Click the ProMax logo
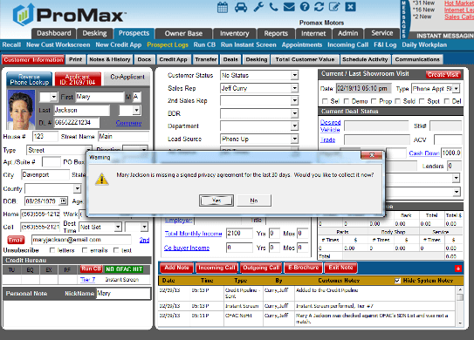Image resolution: width=474 pixels, height=340 pixels. (69, 15)
